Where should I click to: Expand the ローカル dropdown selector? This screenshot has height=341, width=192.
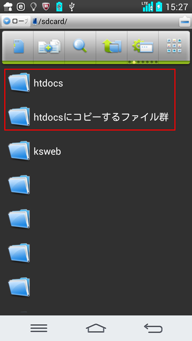(x=16, y=21)
